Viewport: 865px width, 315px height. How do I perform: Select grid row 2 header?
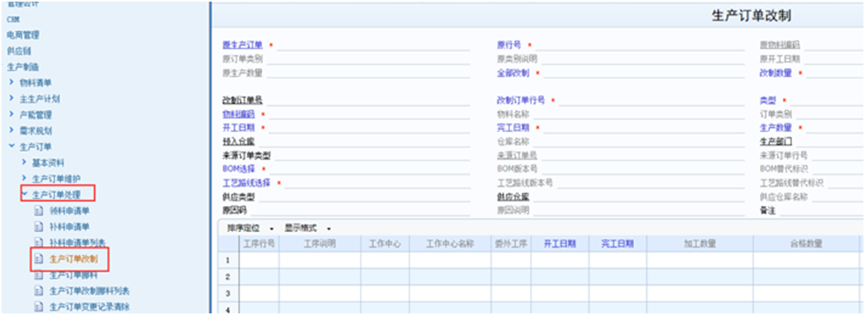228,276
